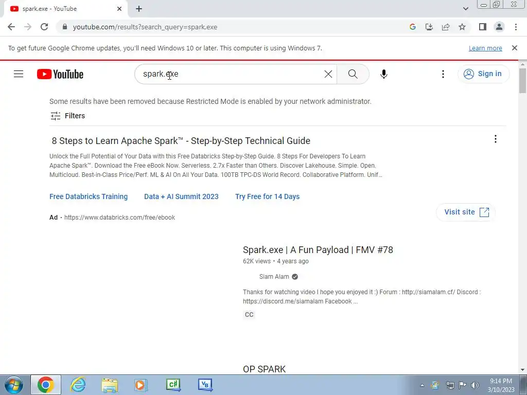Screen dimensions: 527x395
Task: Toggle the browser side panel
Action: tap(483, 27)
